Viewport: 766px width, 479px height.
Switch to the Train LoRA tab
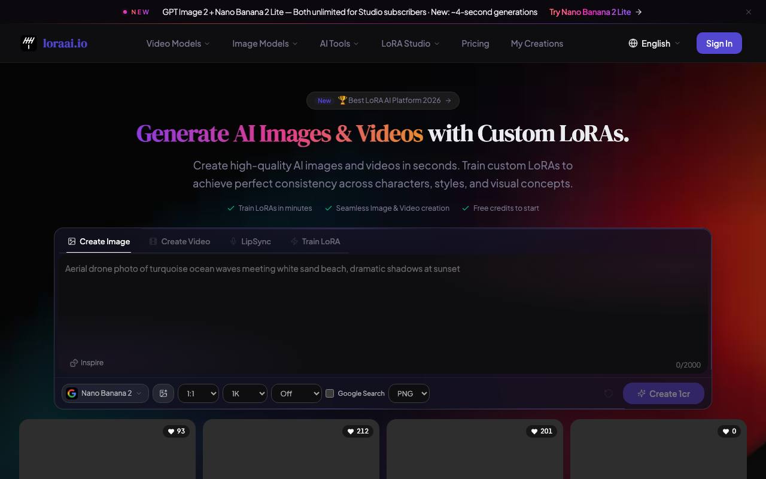tap(315, 241)
